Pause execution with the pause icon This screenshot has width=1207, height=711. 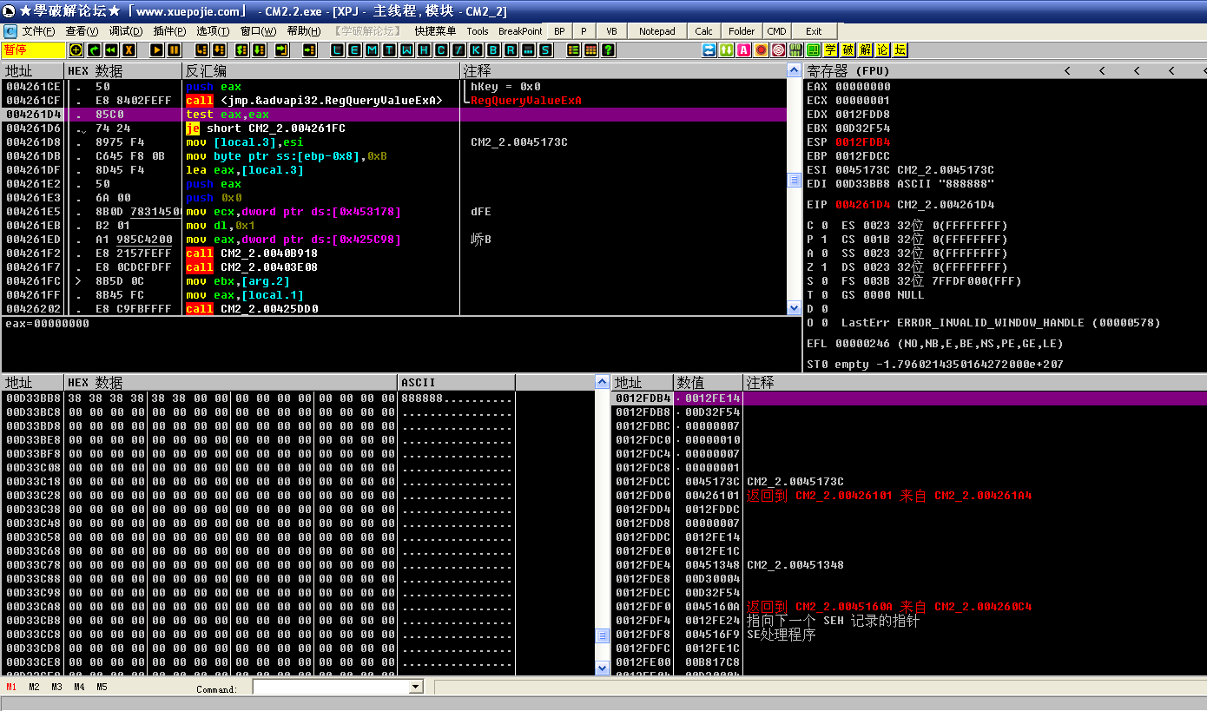tap(174, 50)
